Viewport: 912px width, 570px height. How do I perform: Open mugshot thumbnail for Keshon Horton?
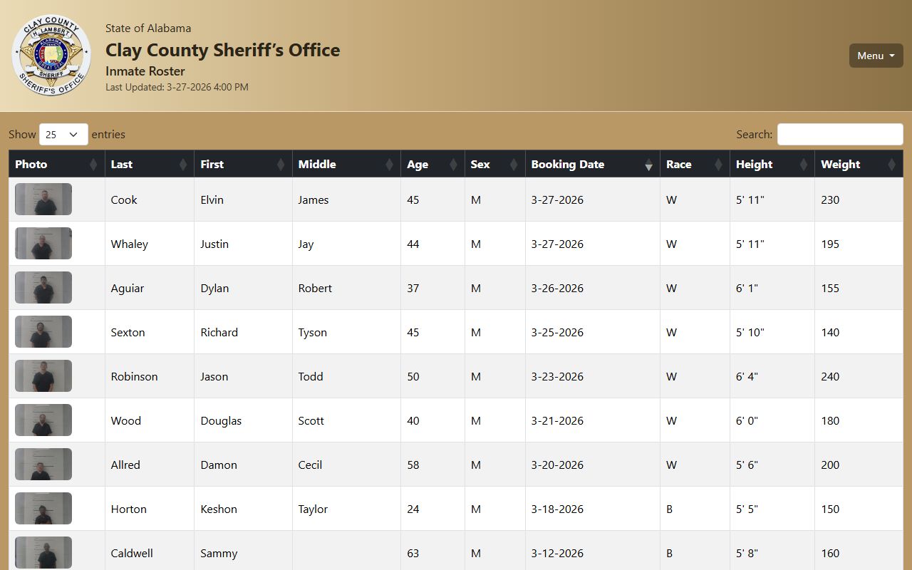coord(43,509)
